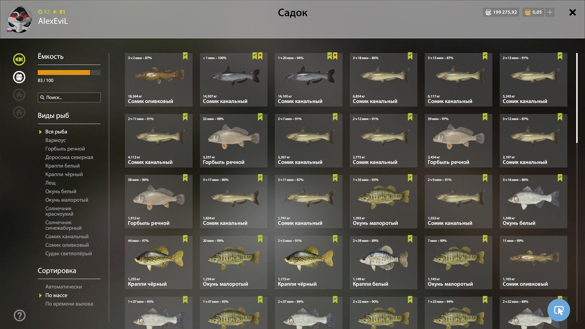Click the plus icon to add gold coins
The width and height of the screenshot is (585, 329).
click(550, 12)
